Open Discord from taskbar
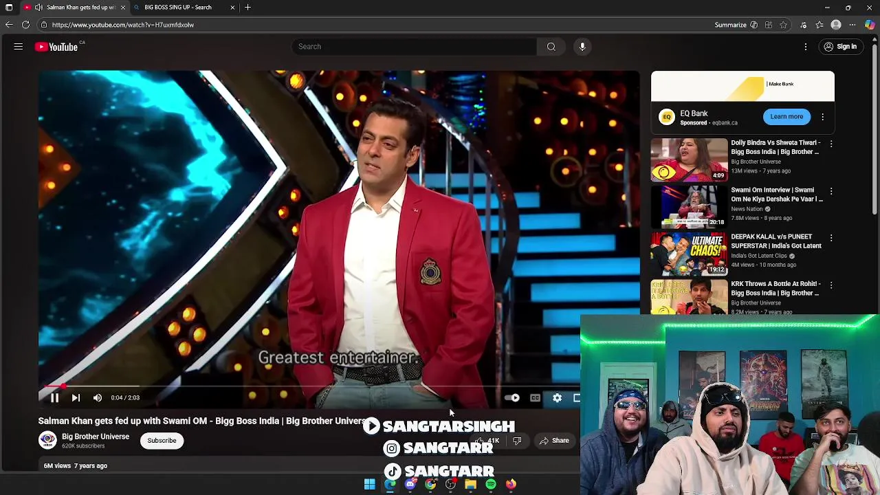The image size is (880, 495). tap(410, 485)
